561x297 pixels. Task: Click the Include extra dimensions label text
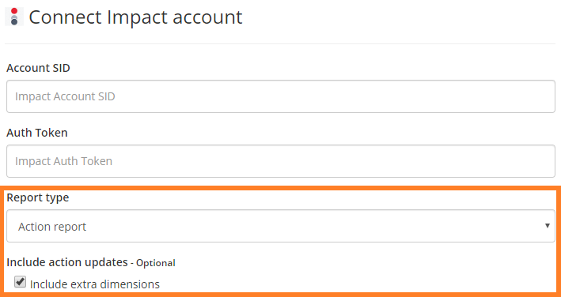(x=95, y=284)
